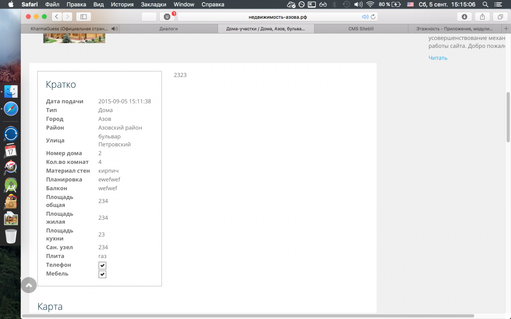This screenshot has width=511, height=319.
Task: Launch GIMP from the Dock
Action: [11, 167]
